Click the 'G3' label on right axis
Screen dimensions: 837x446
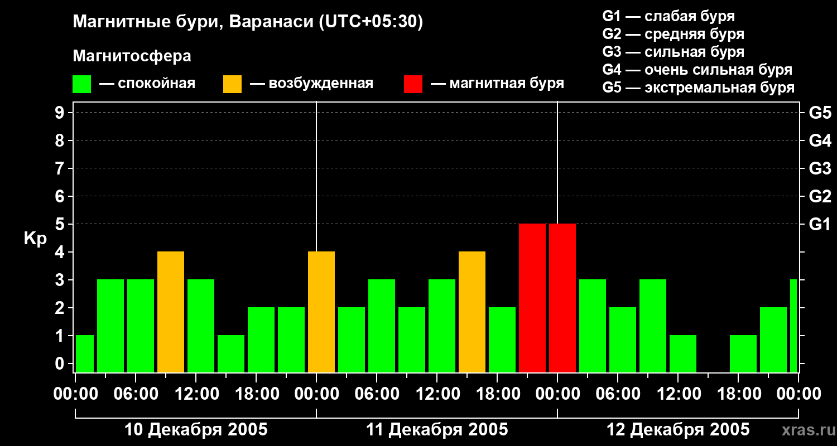[x=820, y=168]
